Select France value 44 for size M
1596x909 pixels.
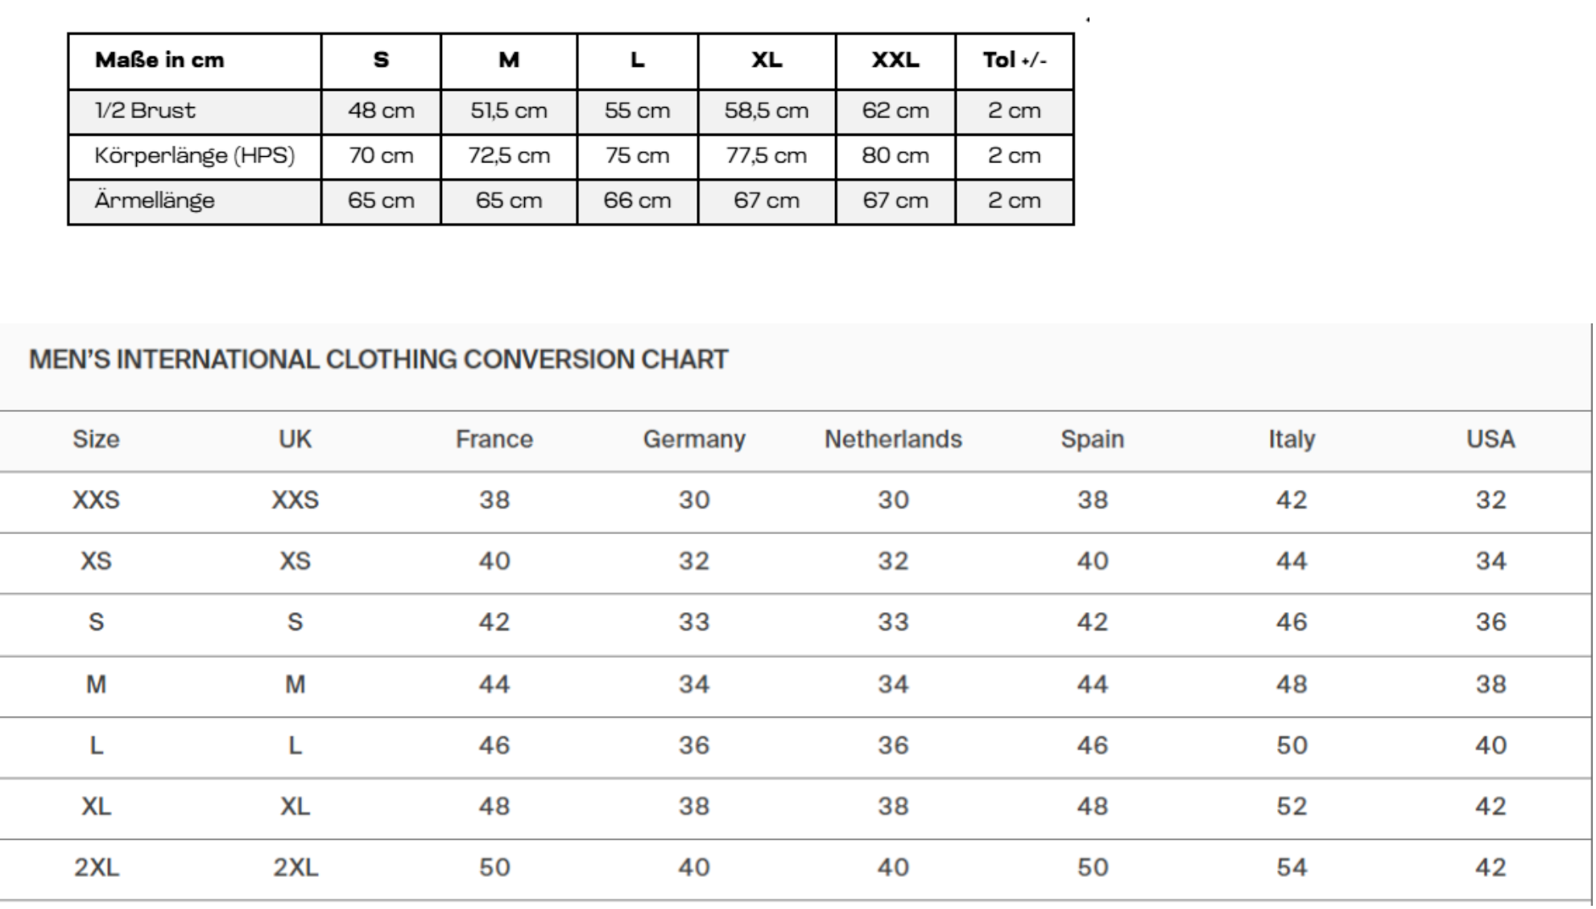(x=494, y=685)
